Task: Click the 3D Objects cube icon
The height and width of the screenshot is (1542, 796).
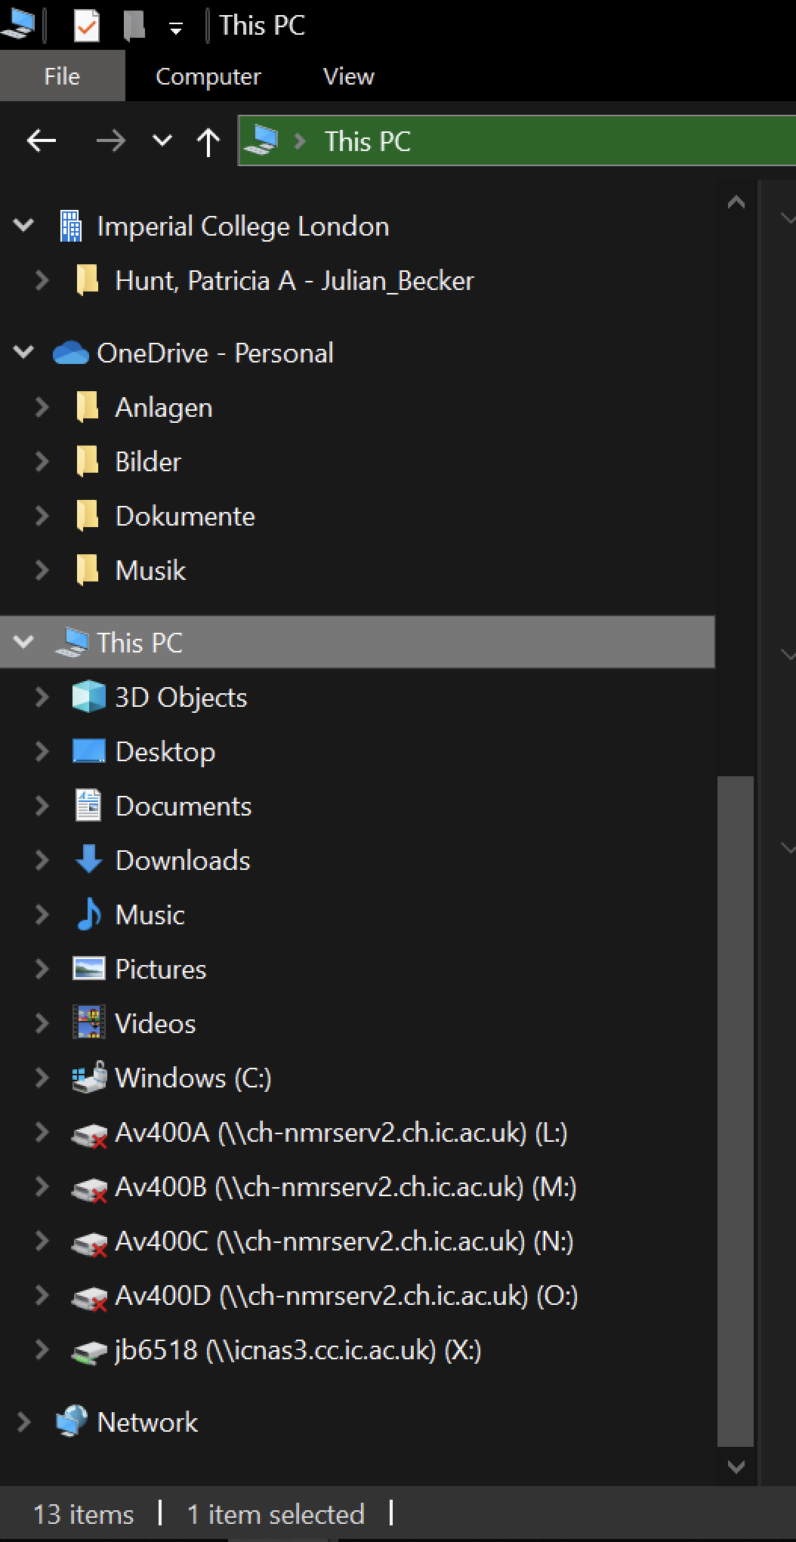Action: pyautogui.click(x=88, y=697)
